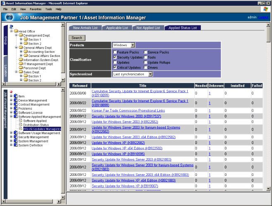Image resolution: width=272 pixels, height=206 pixels.
Task: Uncheck the Security Updates checkbox
Action: (x=115, y=57)
